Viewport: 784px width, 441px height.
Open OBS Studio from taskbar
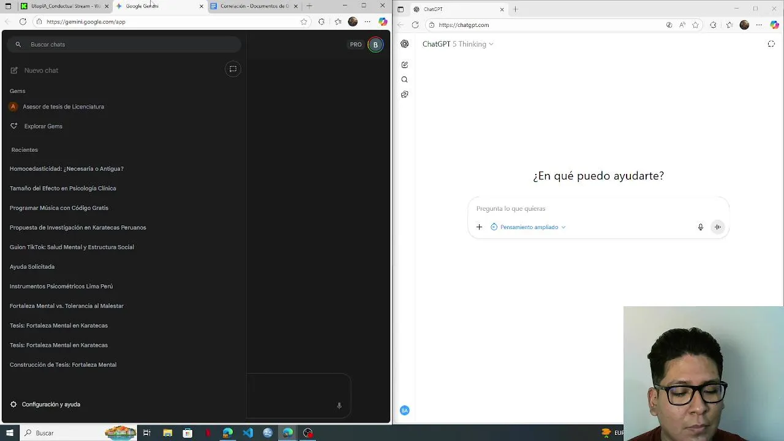coord(308,433)
